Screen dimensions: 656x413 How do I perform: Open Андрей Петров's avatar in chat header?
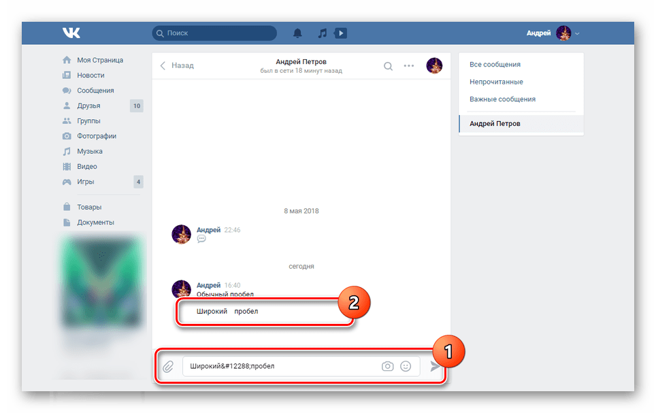pos(434,65)
